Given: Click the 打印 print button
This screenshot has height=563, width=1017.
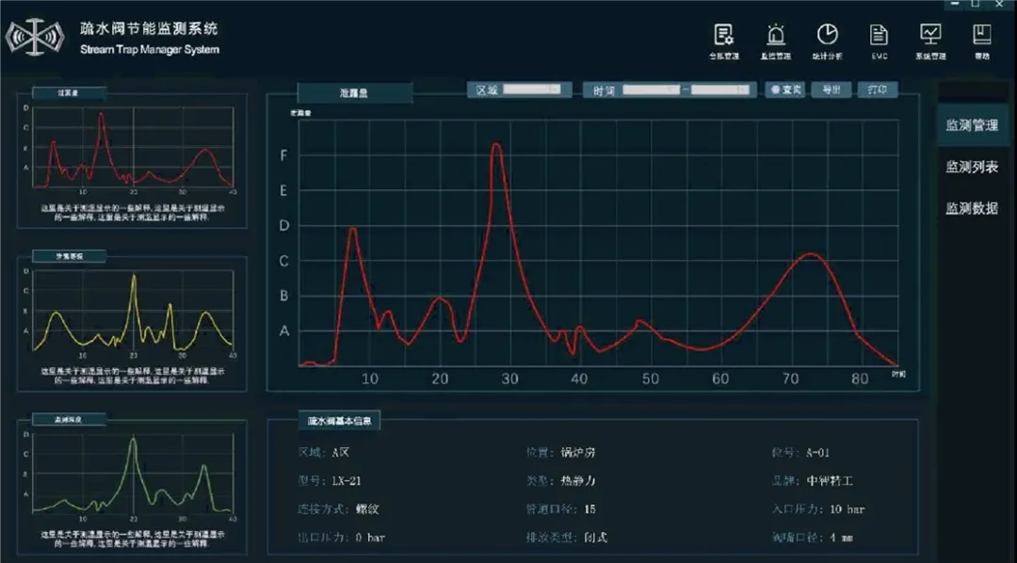Looking at the screenshot, I should click(x=878, y=89).
